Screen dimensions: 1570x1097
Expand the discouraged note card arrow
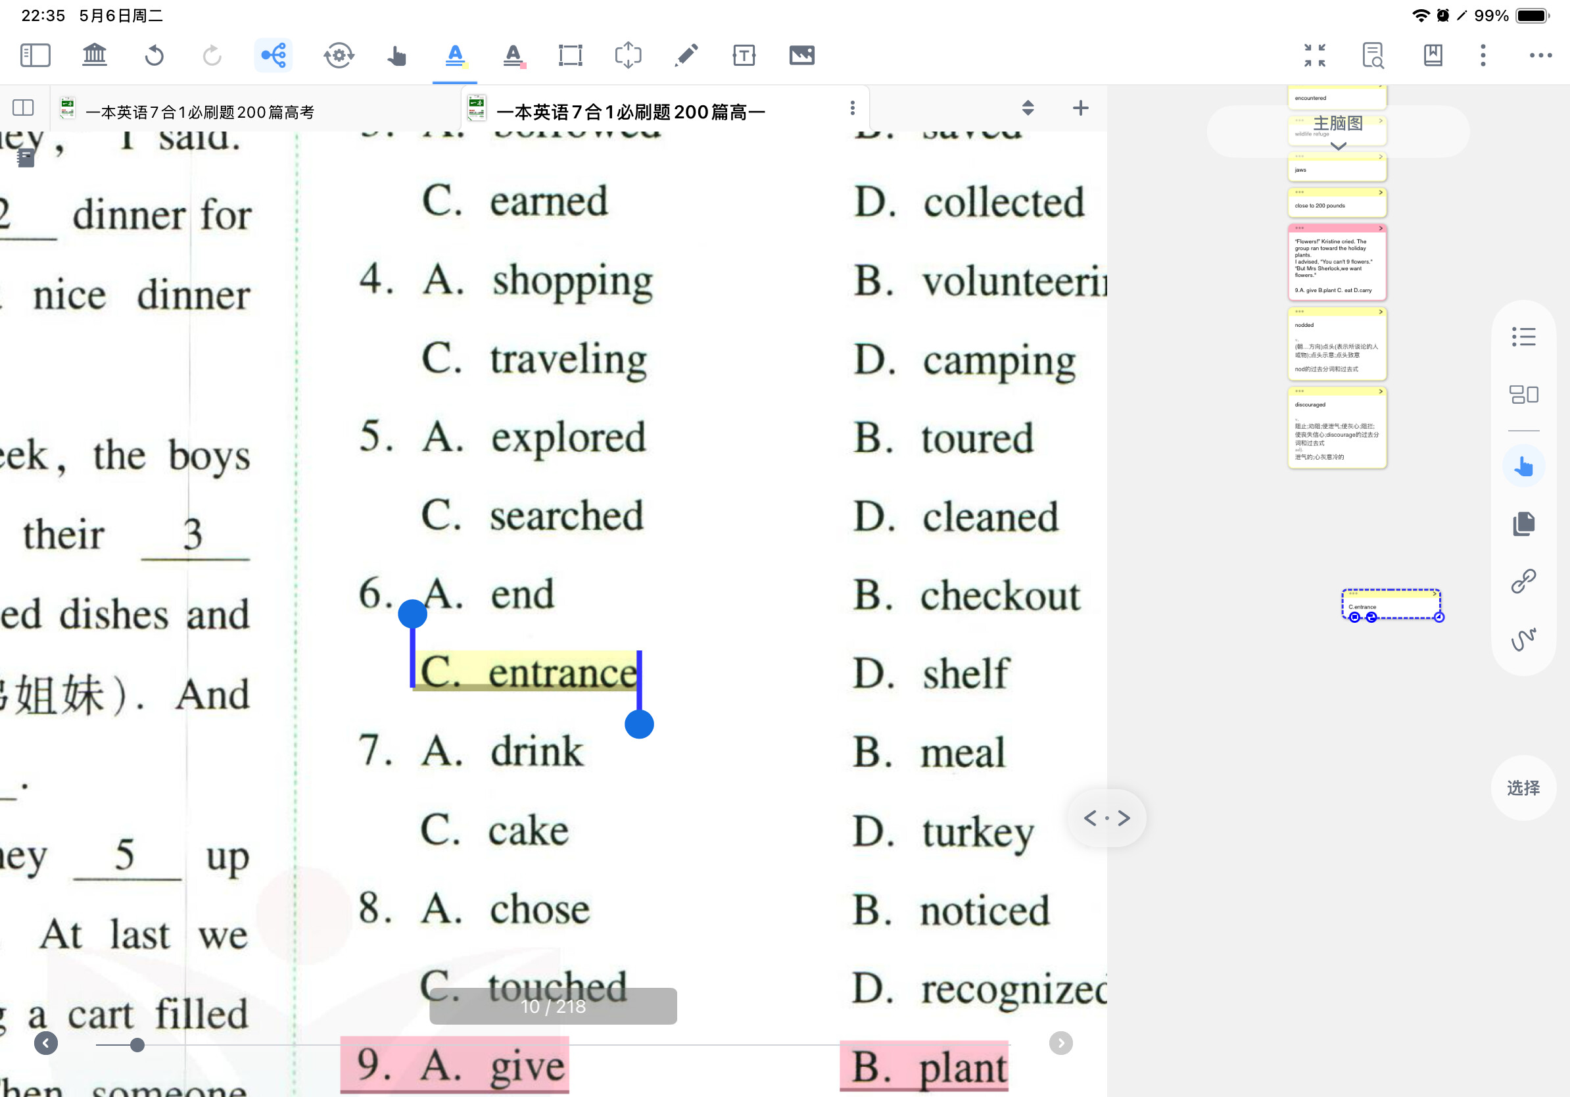1381,391
